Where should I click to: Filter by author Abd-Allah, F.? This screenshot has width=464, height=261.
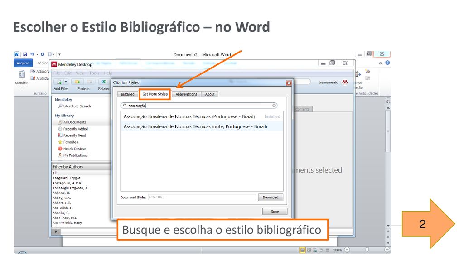63,208
